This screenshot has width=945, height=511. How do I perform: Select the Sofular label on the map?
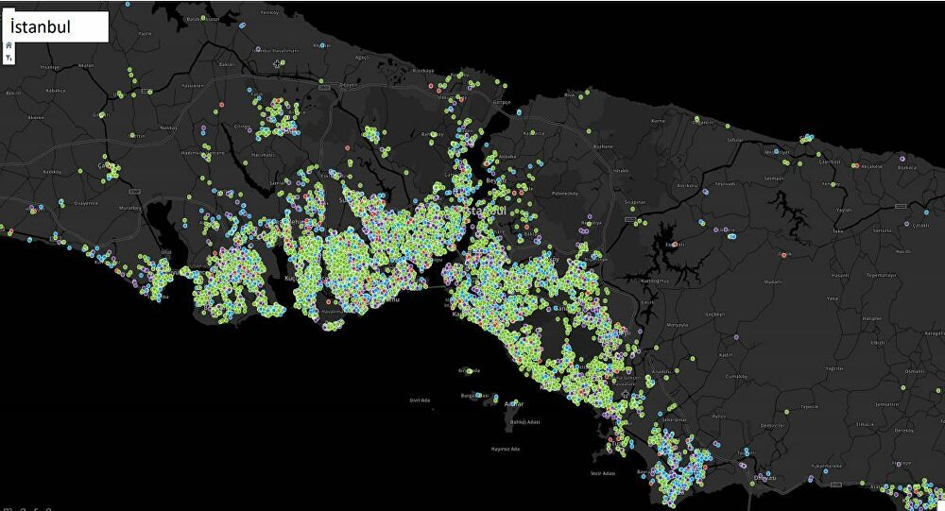click(734, 140)
